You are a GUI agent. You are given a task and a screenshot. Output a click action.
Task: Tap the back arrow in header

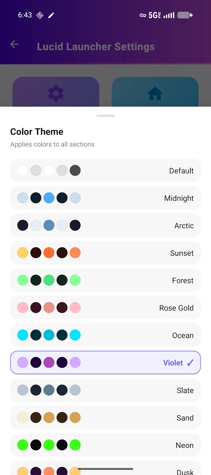15,44
